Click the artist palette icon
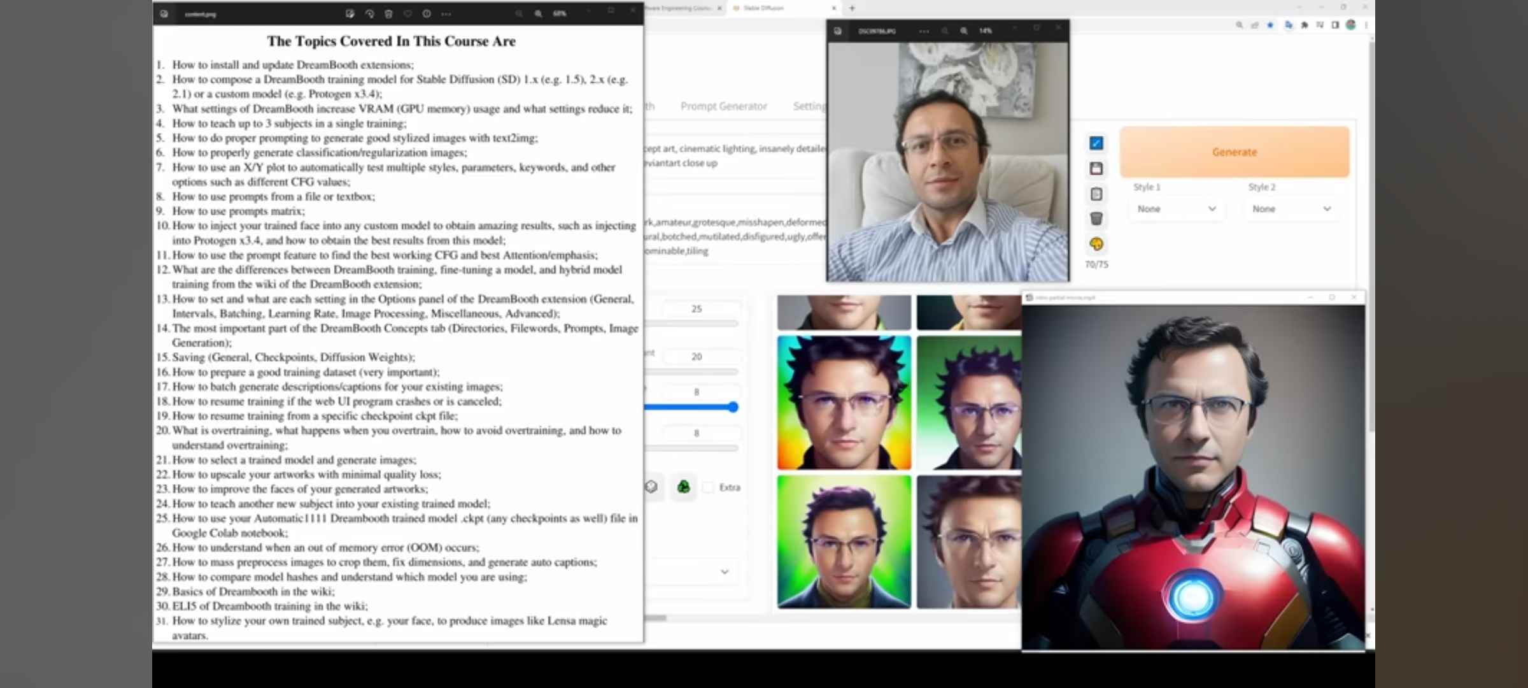The image size is (1528, 688). (x=1096, y=243)
